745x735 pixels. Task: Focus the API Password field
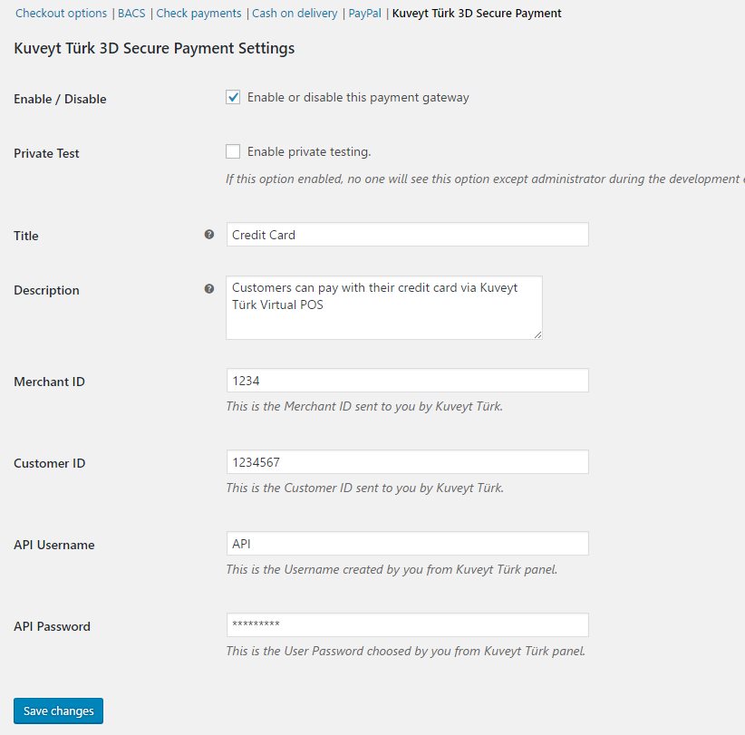(x=407, y=625)
